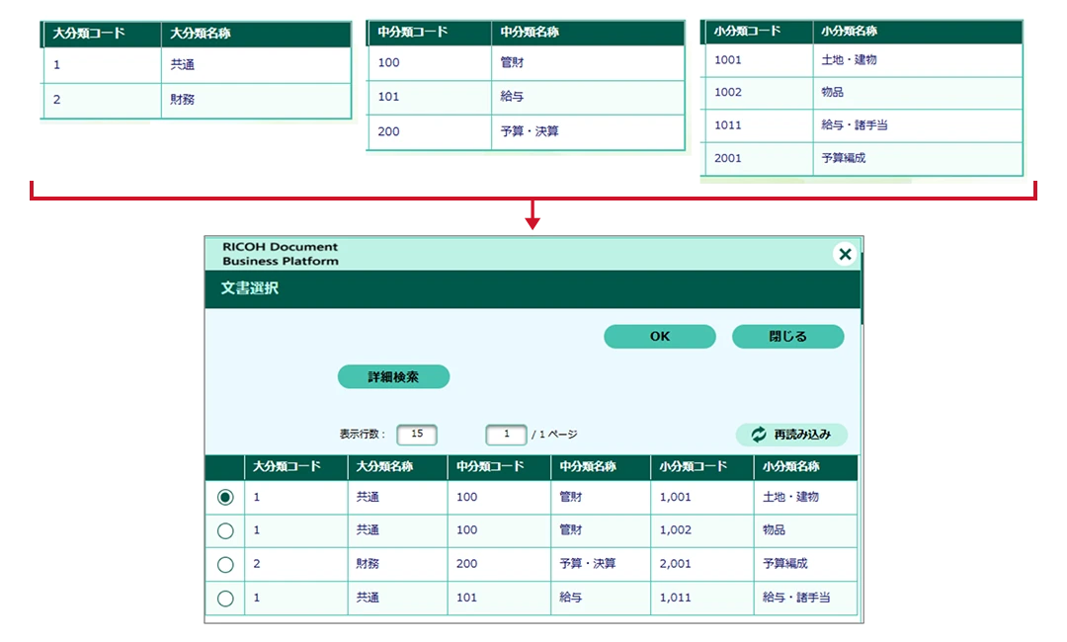Choose the radio button for 予算編成 row

225,564
